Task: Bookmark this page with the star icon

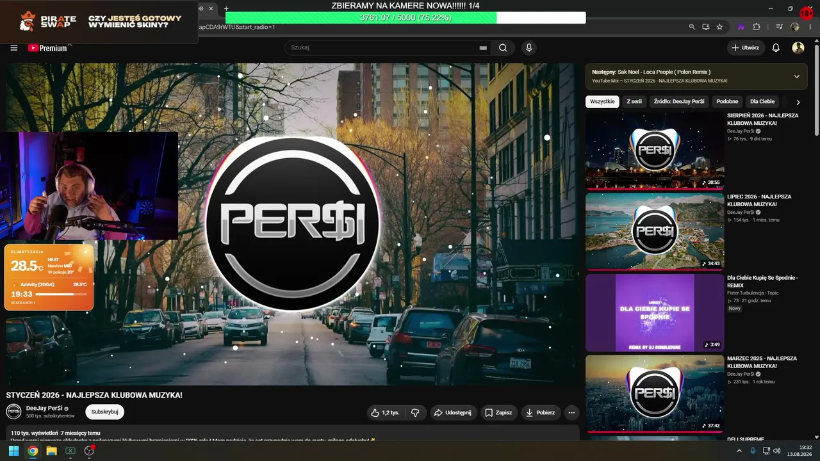Action: coord(720,27)
